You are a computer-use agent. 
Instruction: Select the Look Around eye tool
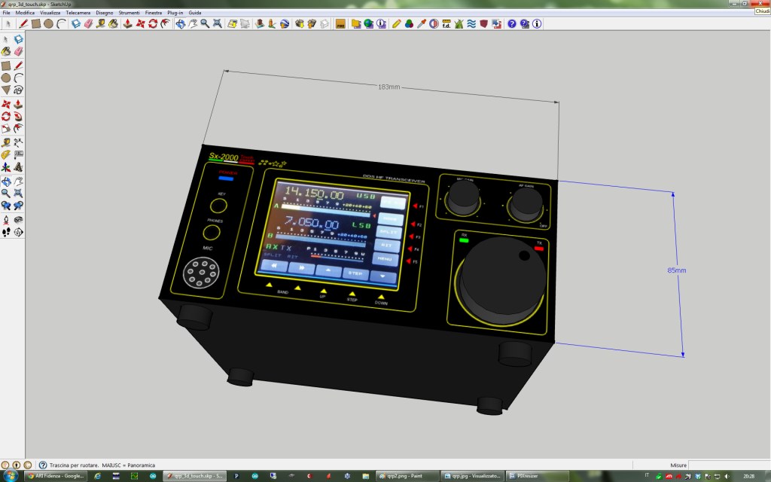click(18, 219)
